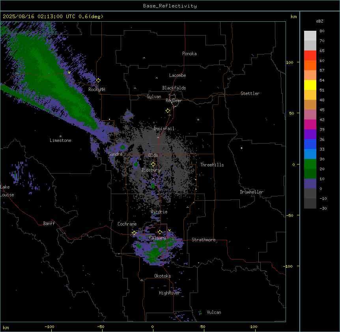Click the yellow diamond marker just above Calgary
This screenshot has height=332, width=340.
click(160, 232)
